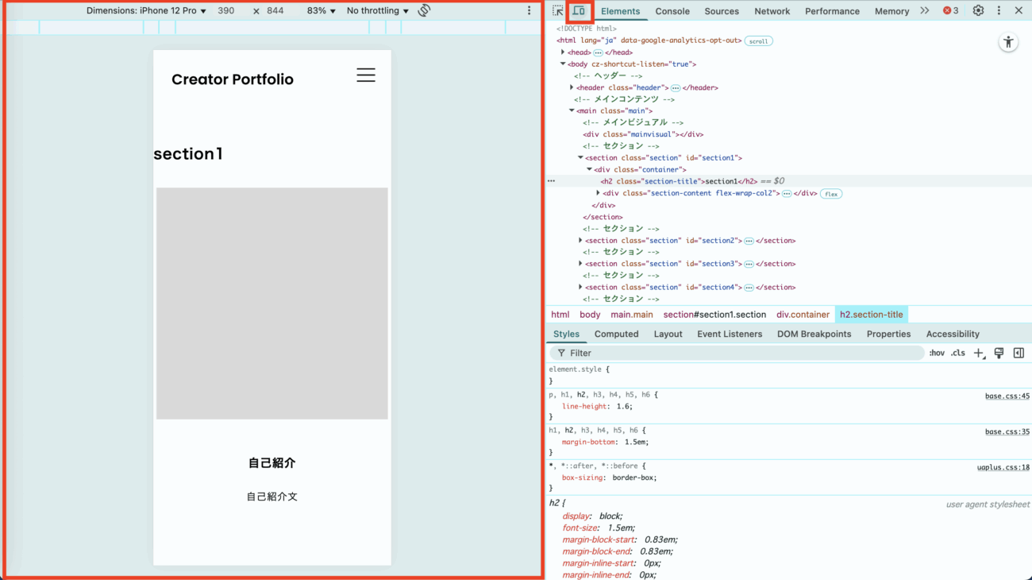Click the Creator Portfolio title link

click(233, 79)
